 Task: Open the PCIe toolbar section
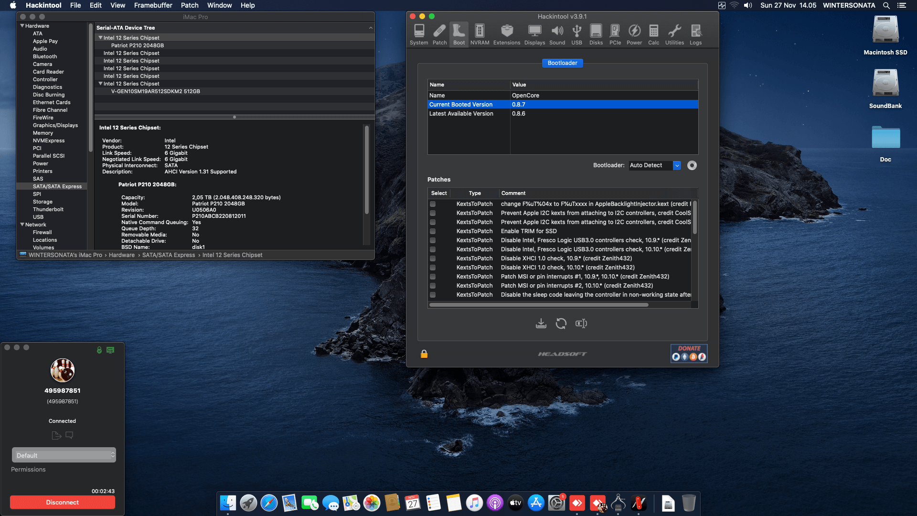[x=615, y=34]
